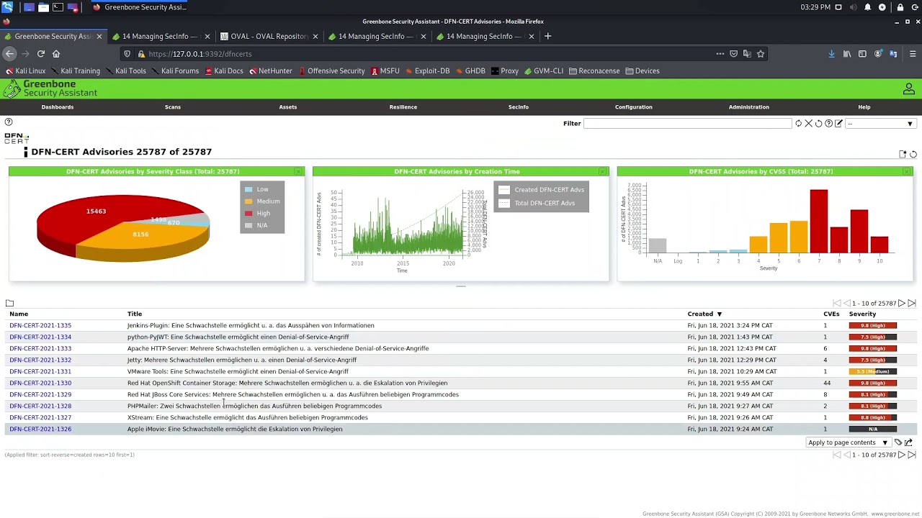Open the Assets menu
The image size is (922, 518).
pos(288,107)
